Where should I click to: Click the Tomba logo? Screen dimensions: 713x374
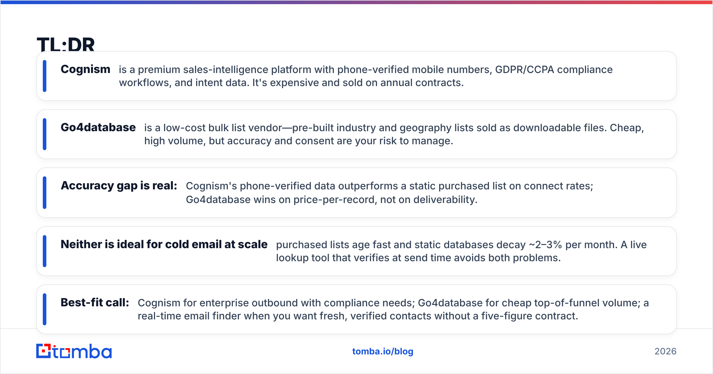(74, 351)
